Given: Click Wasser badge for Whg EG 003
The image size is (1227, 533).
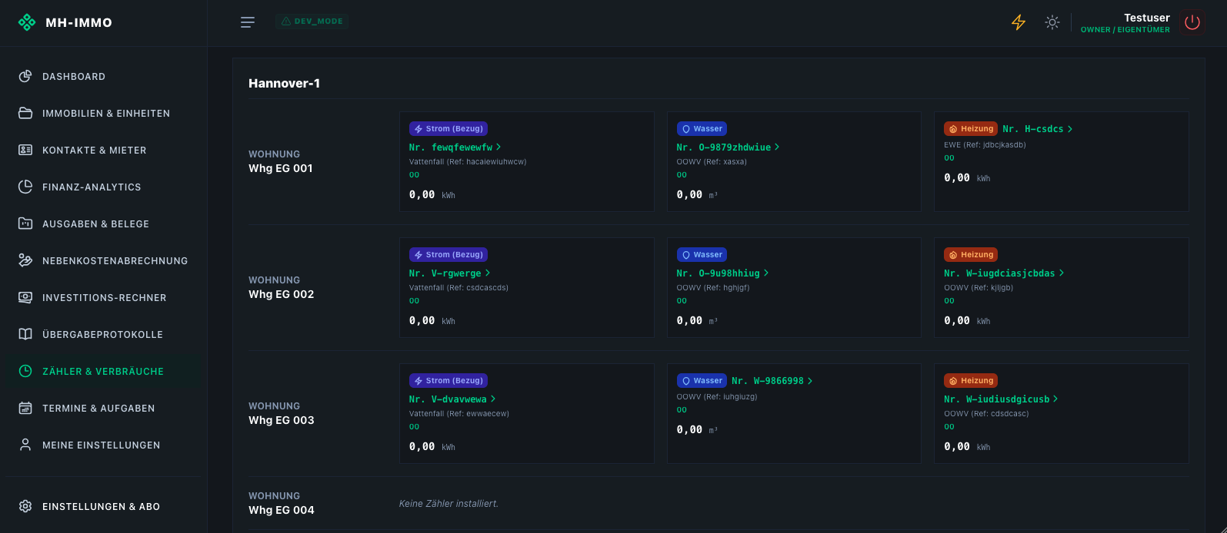Looking at the screenshot, I should click(702, 381).
